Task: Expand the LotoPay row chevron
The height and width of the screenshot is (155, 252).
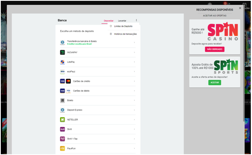Action: [134, 62]
